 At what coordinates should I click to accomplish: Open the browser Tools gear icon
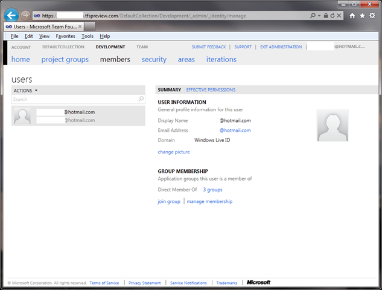(x=372, y=15)
